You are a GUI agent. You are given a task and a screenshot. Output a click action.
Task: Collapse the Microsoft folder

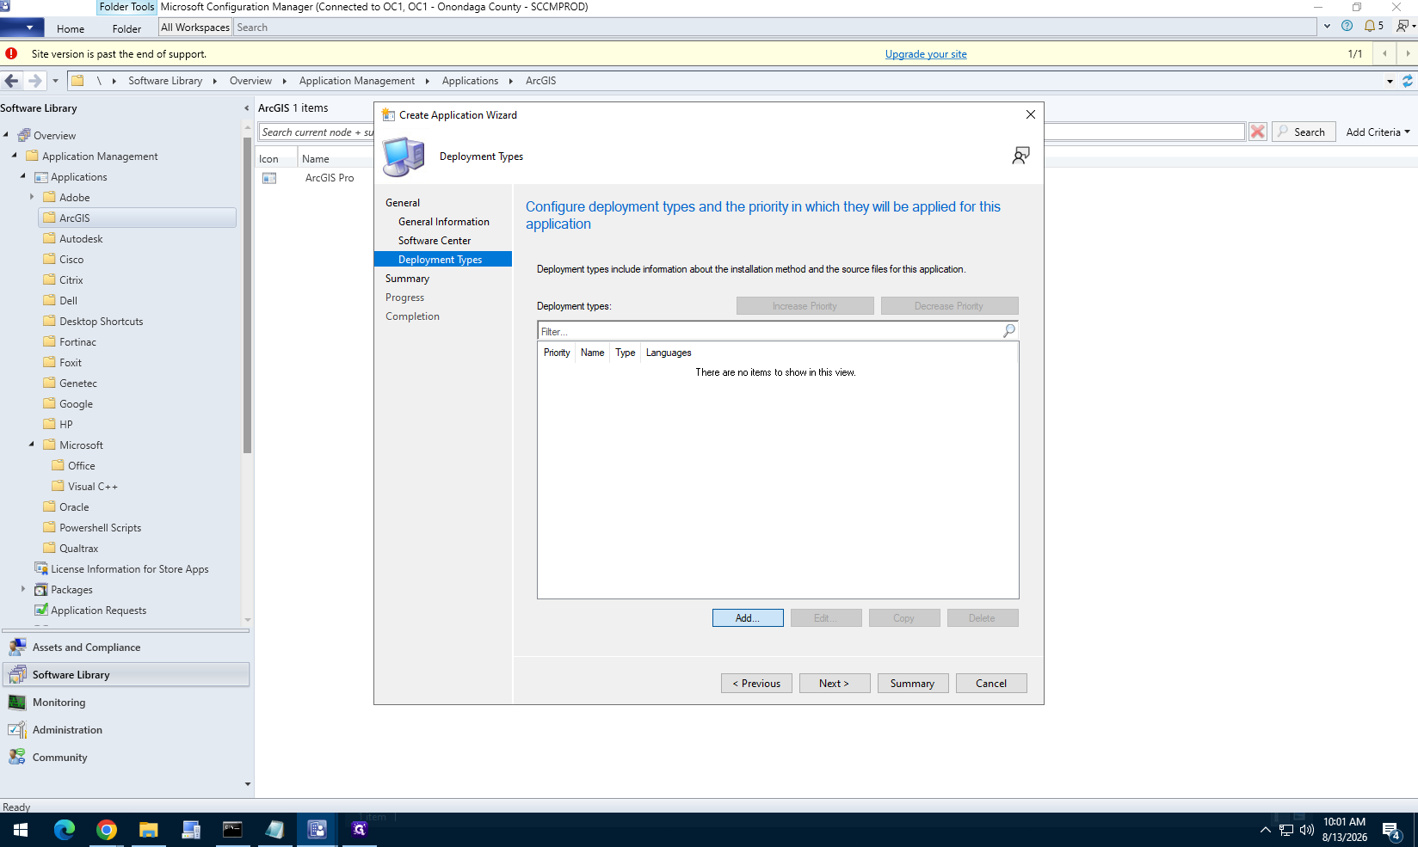(32, 445)
